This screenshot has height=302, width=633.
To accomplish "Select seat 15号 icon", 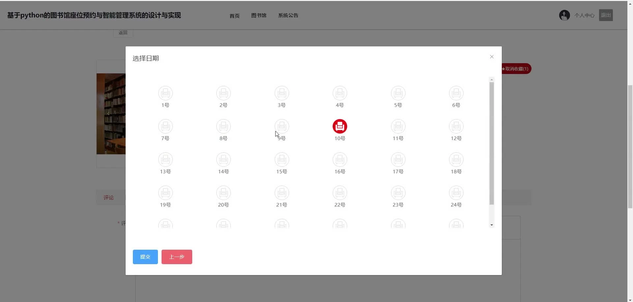I will (282, 160).
